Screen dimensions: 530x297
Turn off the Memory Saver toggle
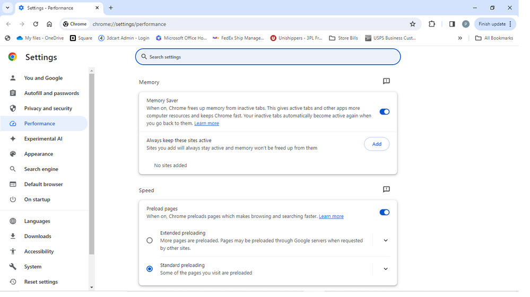(x=384, y=112)
